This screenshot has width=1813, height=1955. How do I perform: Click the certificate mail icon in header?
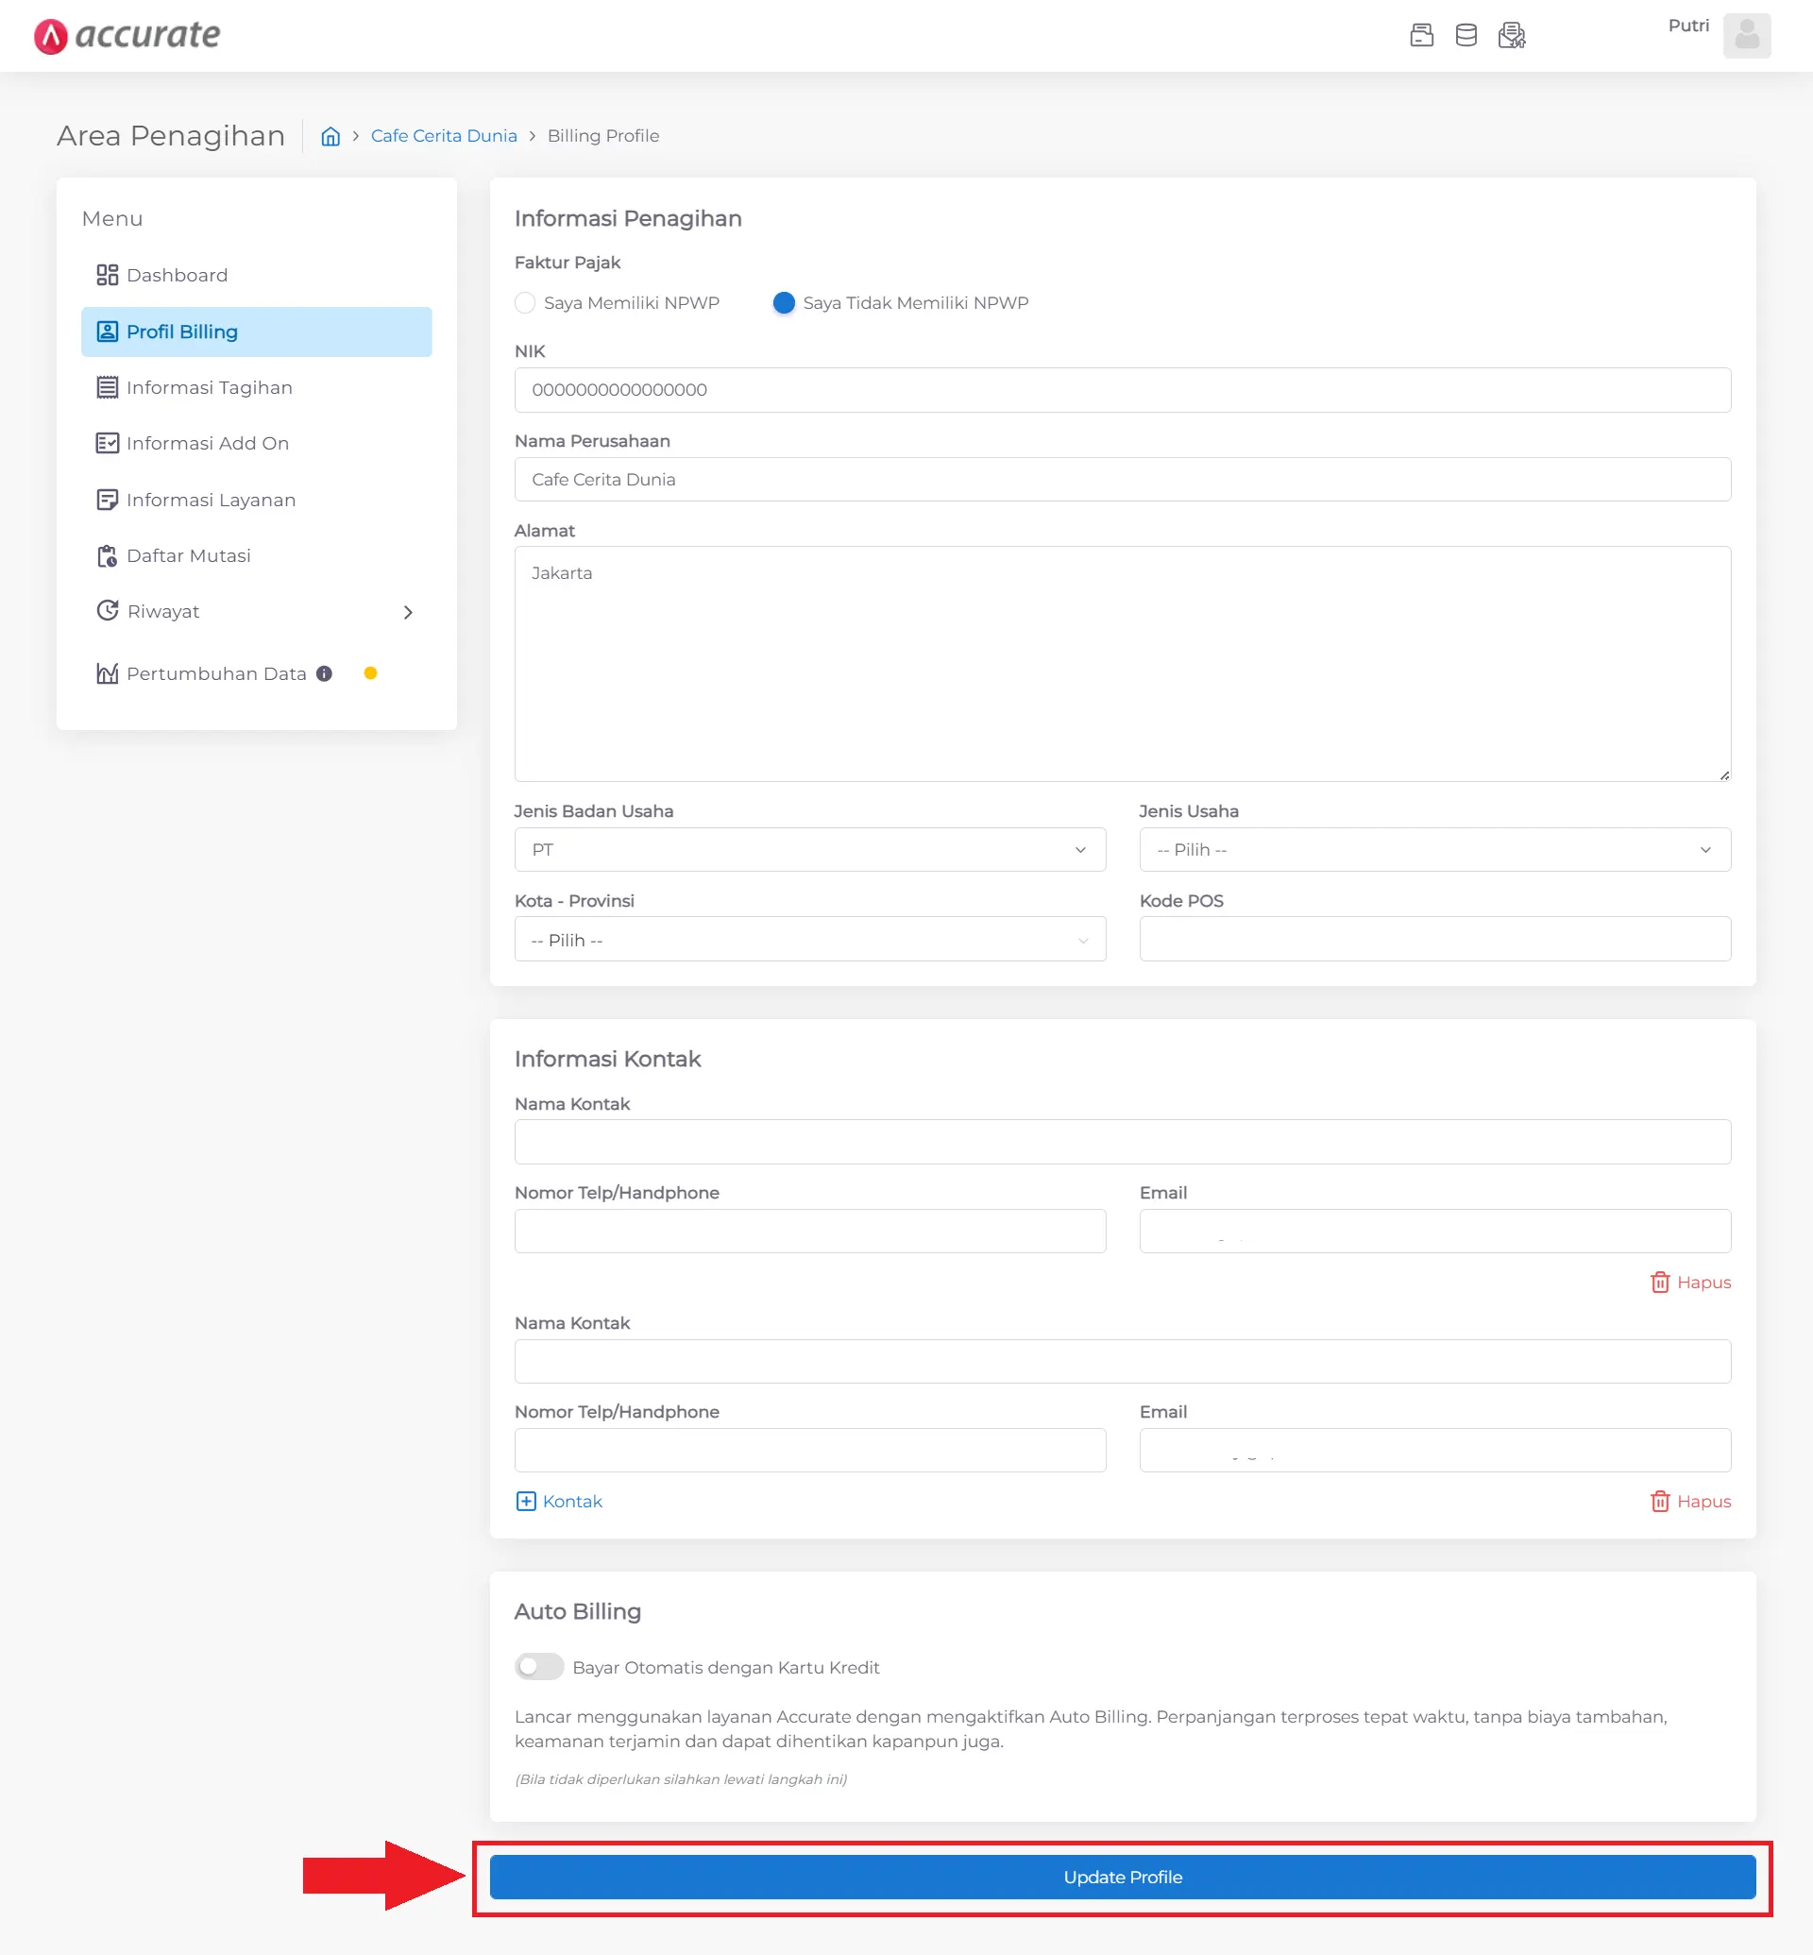[x=1511, y=35]
